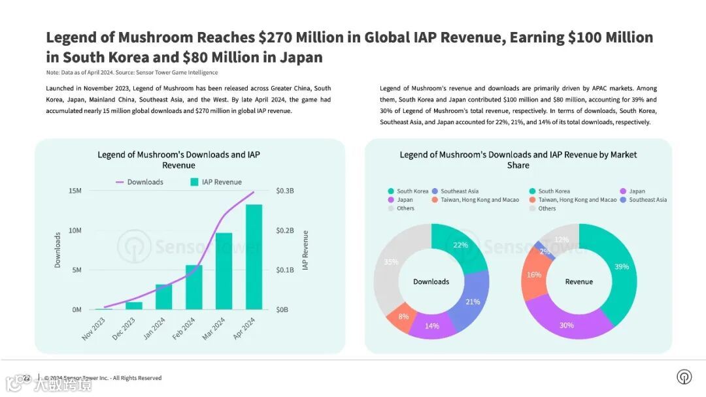Click the 35% Others downloads segment

point(391,262)
